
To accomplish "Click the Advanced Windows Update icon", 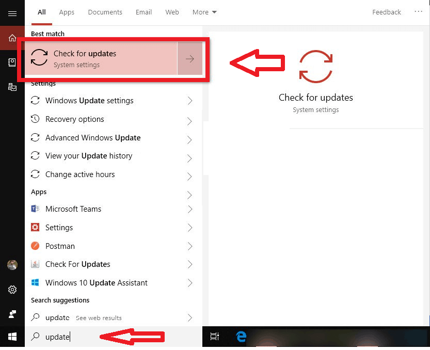I will coord(35,137).
